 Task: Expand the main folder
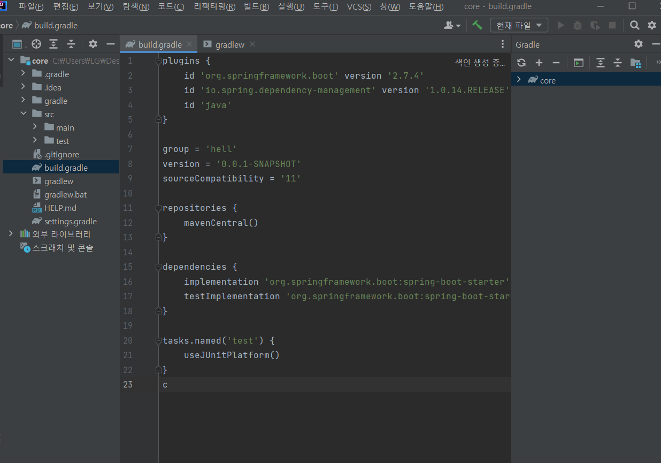[35, 127]
